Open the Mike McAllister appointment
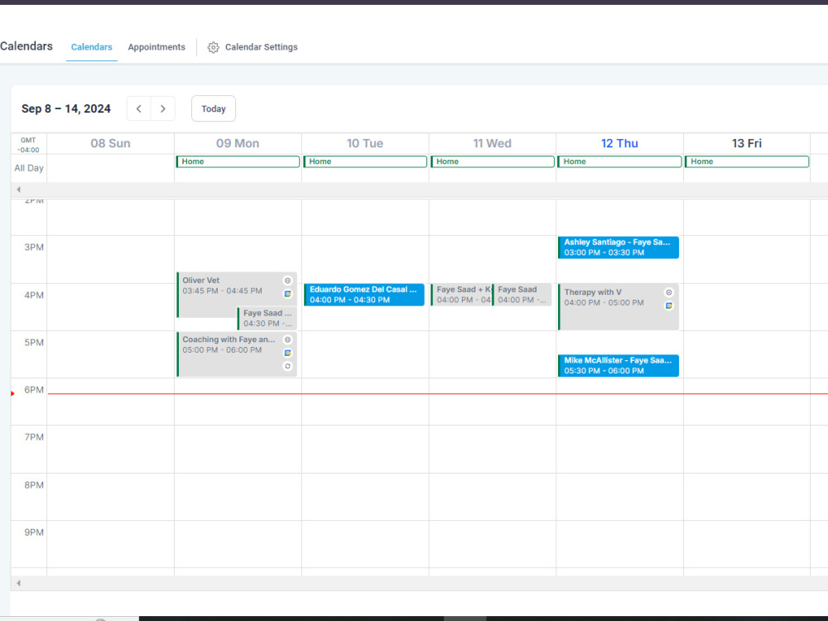The width and height of the screenshot is (828, 621). (619, 365)
